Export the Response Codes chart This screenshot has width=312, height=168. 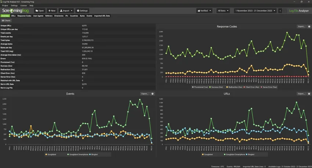[301, 27]
